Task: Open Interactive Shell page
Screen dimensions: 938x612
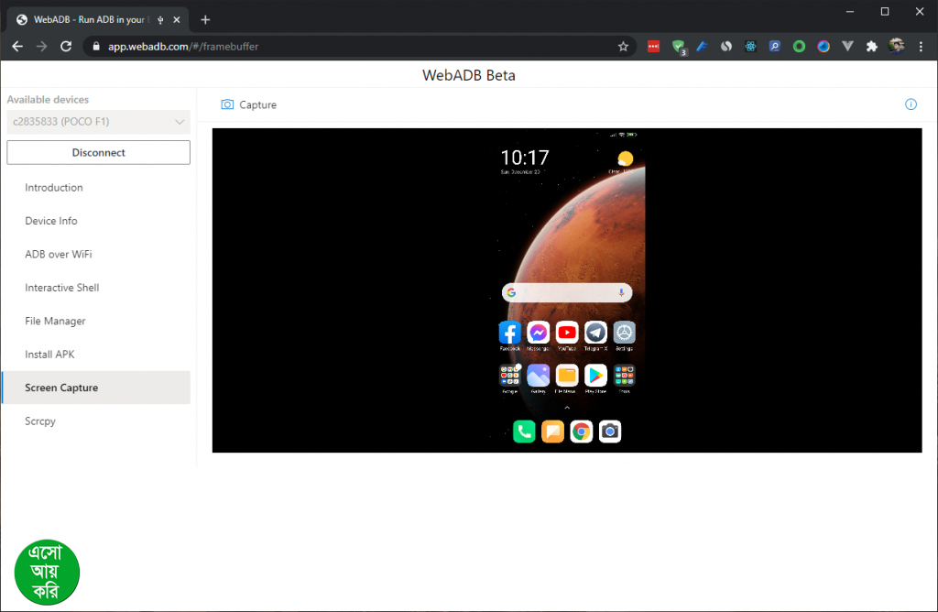Action: (x=62, y=288)
